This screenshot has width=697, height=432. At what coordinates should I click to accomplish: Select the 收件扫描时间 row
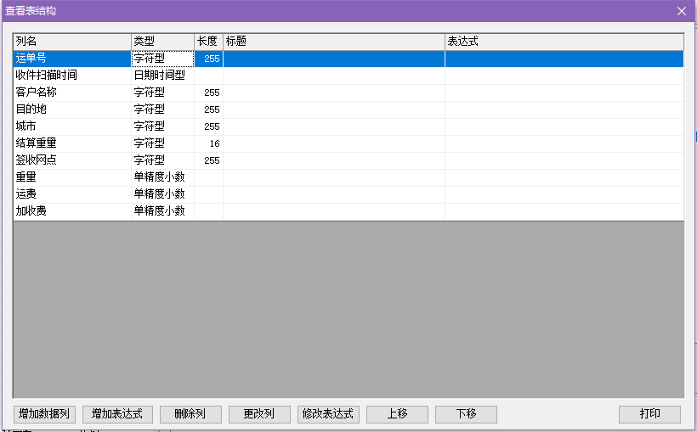point(348,76)
